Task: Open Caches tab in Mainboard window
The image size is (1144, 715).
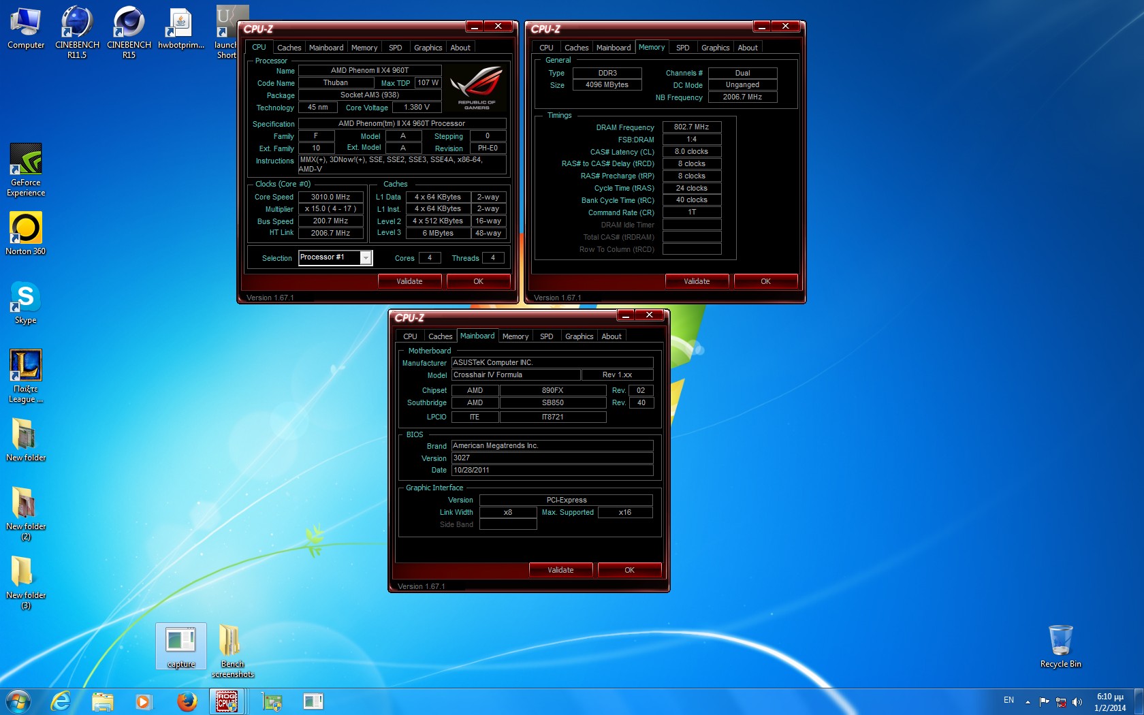Action: point(440,336)
